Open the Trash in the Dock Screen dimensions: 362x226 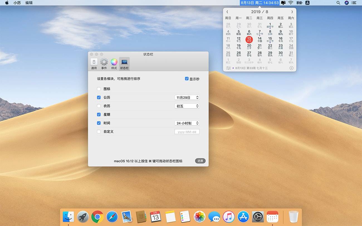(x=293, y=217)
